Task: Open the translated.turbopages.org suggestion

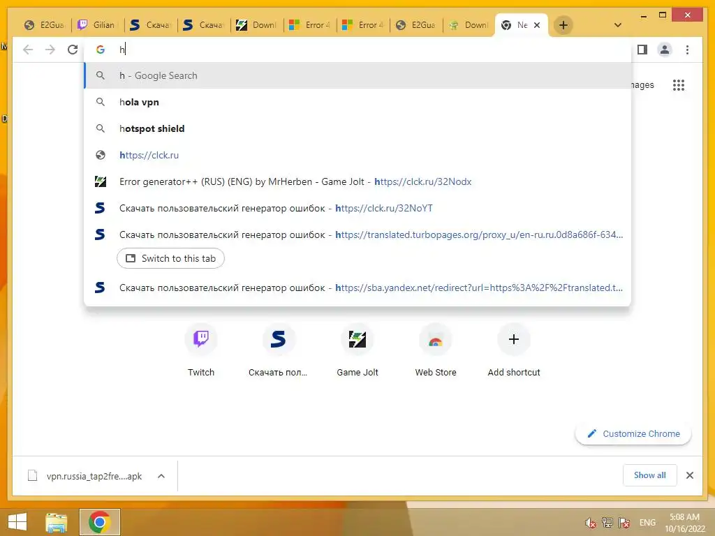Action: click(357, 234)
